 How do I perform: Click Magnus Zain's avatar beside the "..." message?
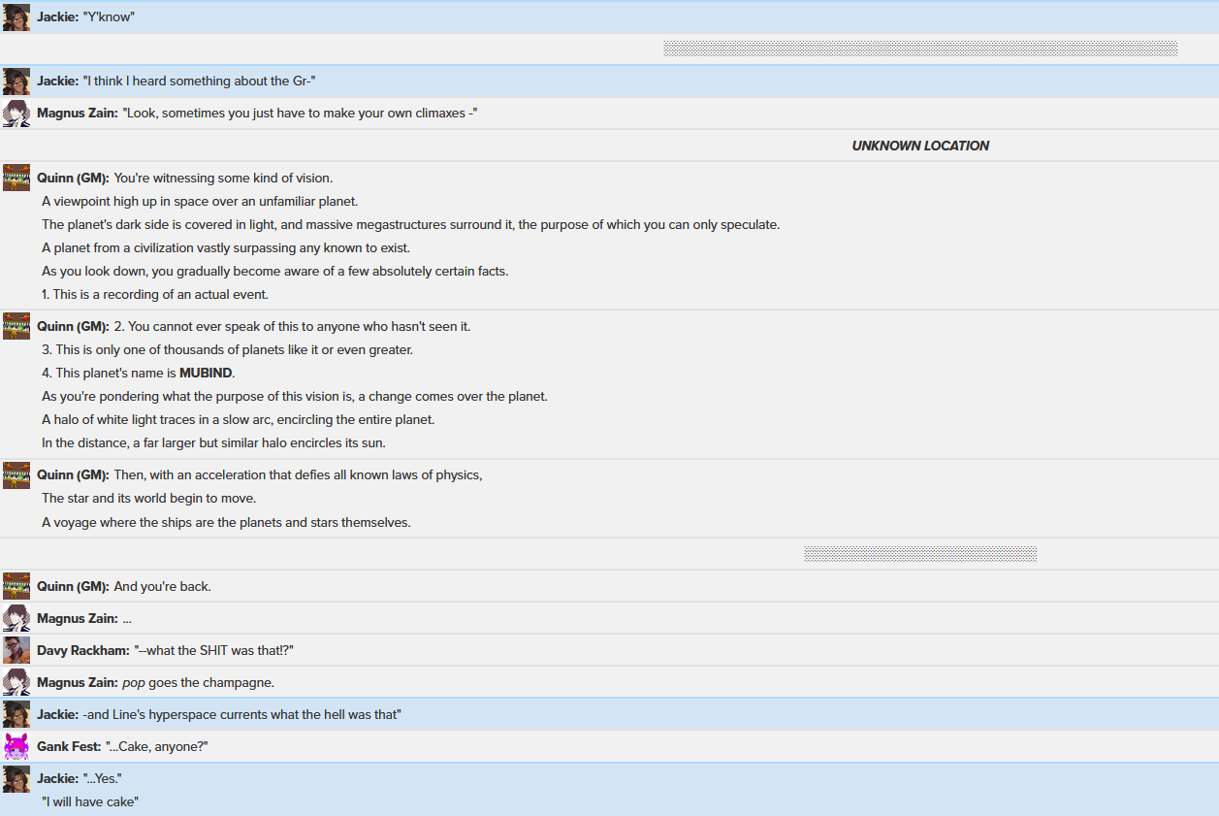(16, 618)
